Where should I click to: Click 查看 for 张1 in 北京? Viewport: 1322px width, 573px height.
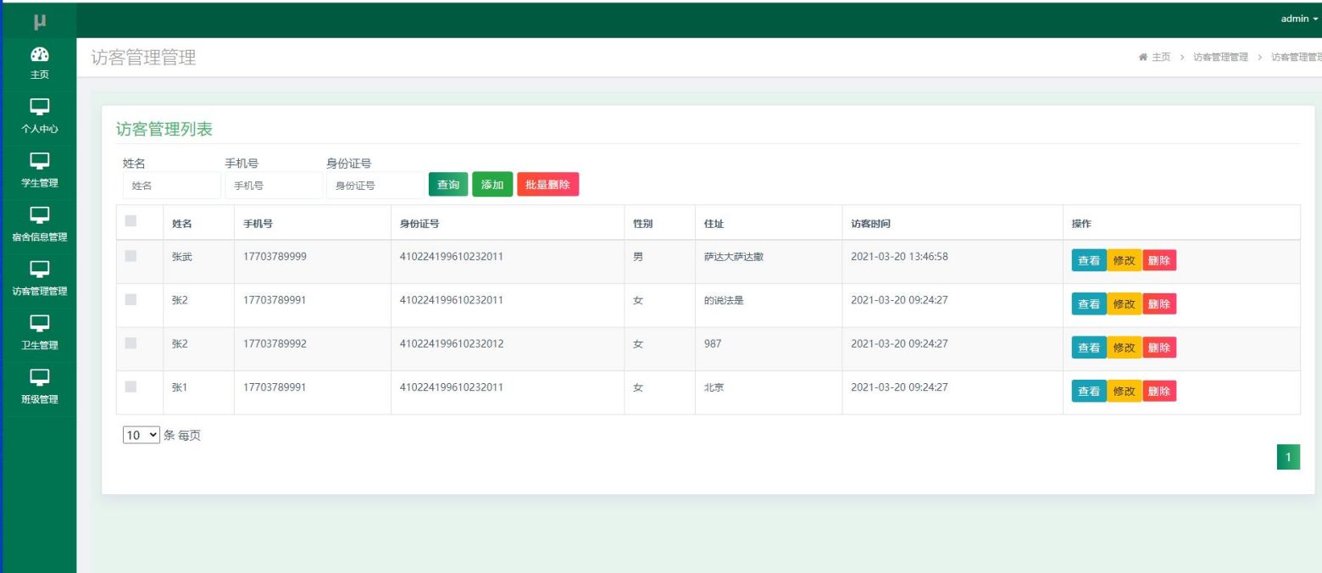pyautogui.click(x=1089, y=392)
